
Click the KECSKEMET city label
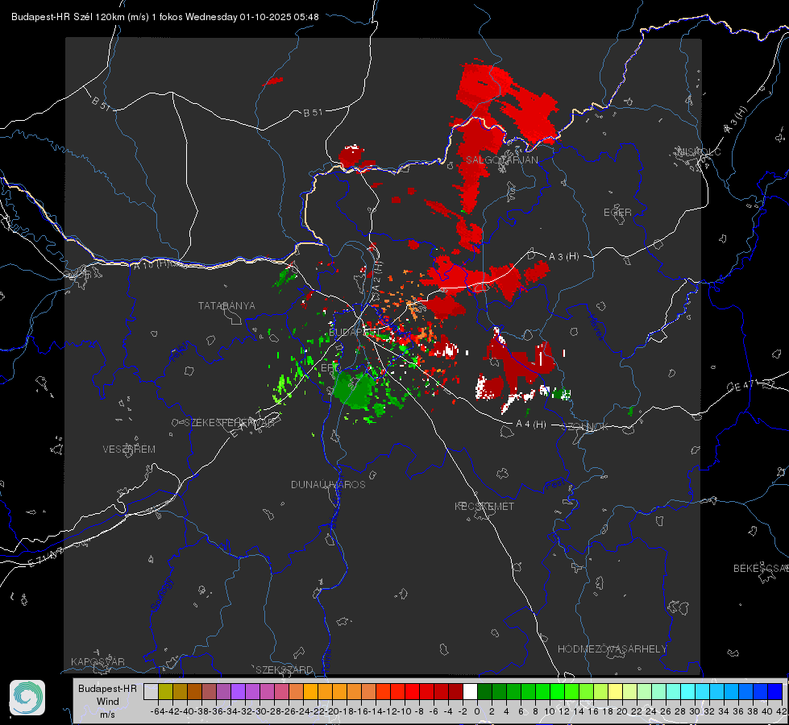(x=484, y=506)
